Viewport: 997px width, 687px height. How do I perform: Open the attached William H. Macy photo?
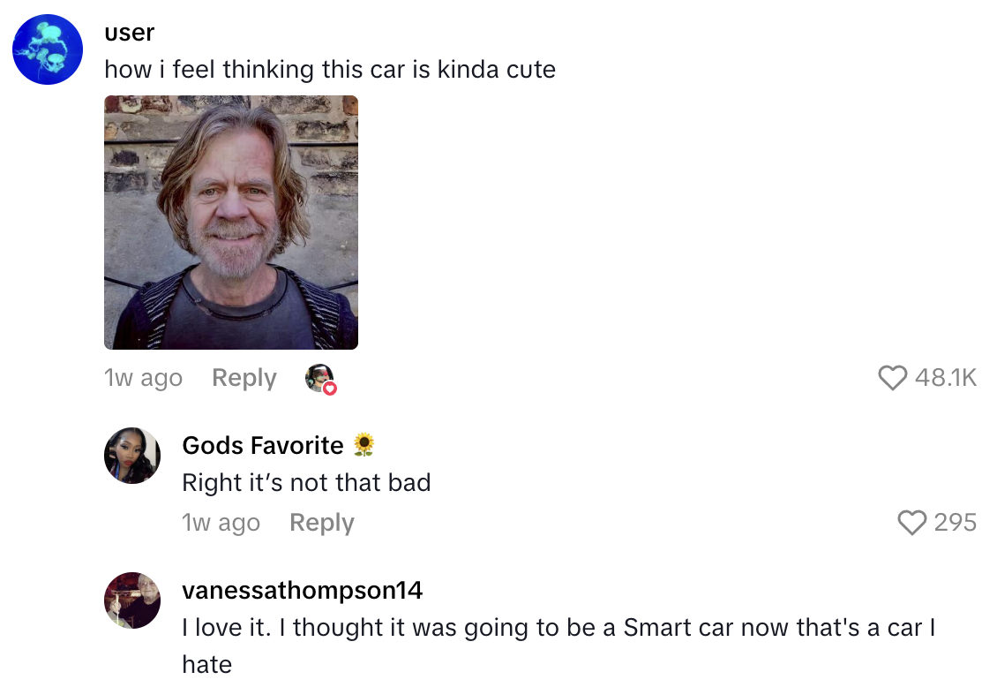click(x=230, y=222)
